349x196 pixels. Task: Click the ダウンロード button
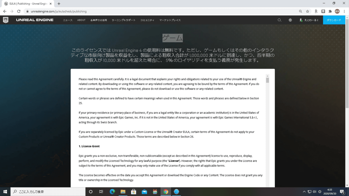(334, 20)
